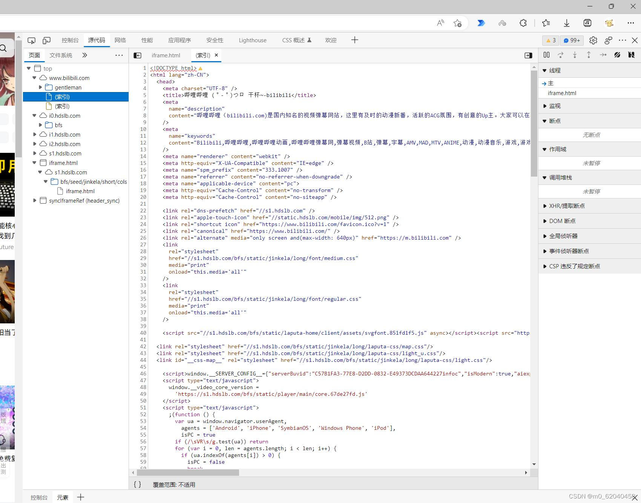The width and height of the screenshot is (641, 503).
Task: Show more navigator tabs chevron
Action: tap(84, 55)
